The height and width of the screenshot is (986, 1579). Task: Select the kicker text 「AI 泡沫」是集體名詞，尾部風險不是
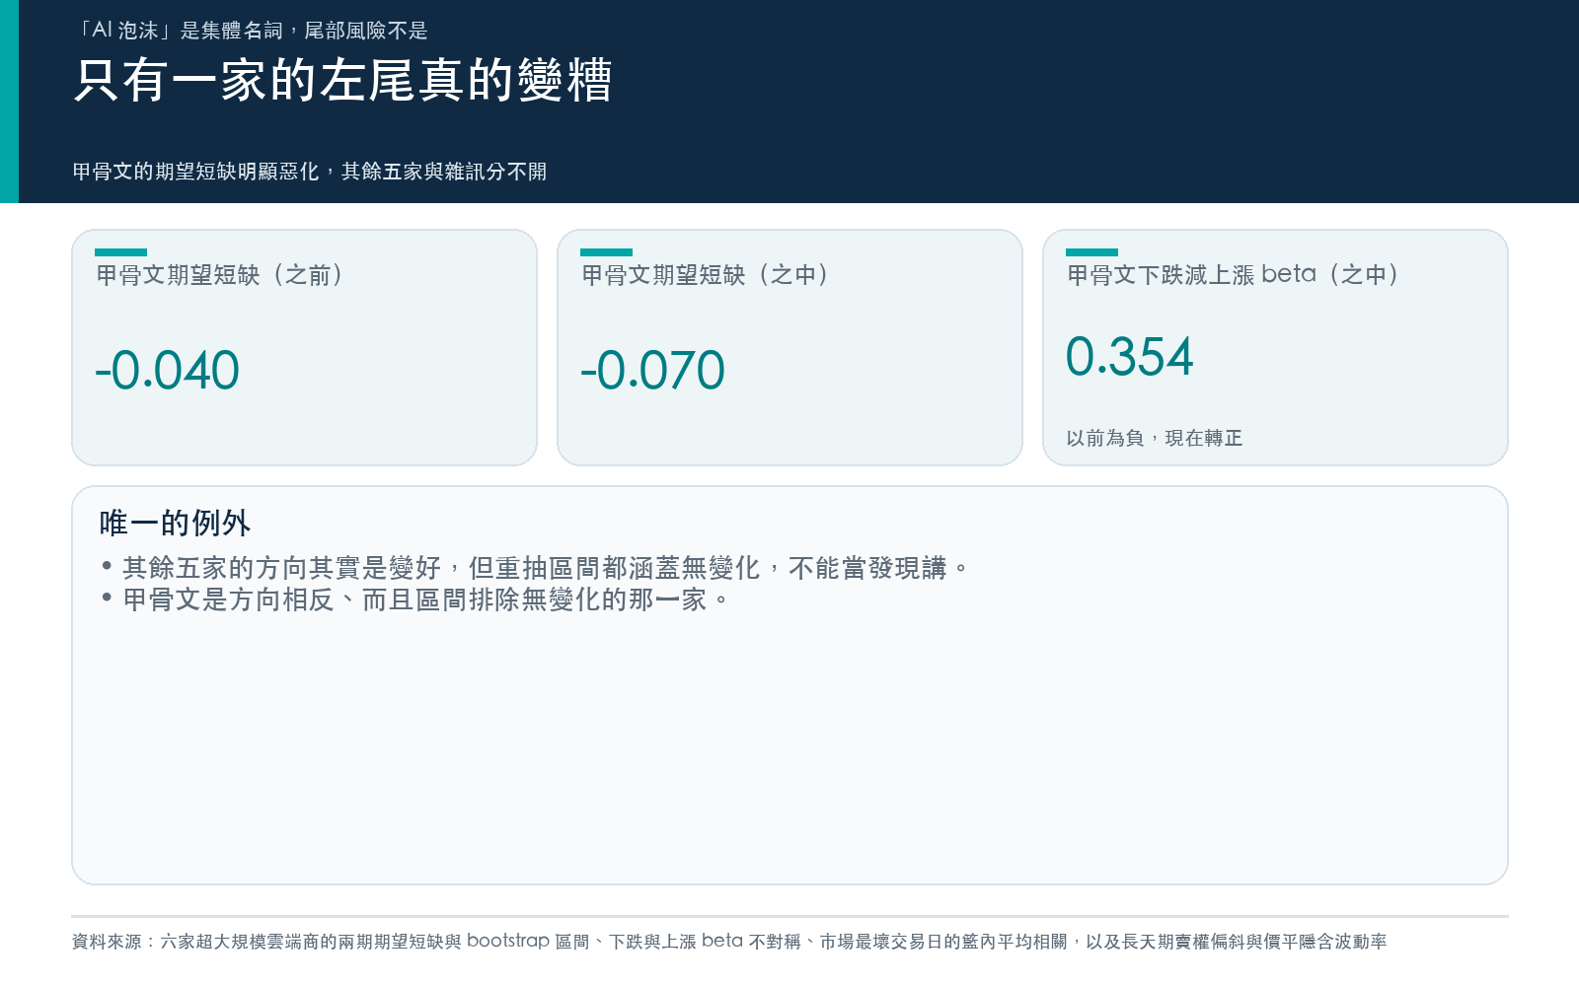pos(251,31)
